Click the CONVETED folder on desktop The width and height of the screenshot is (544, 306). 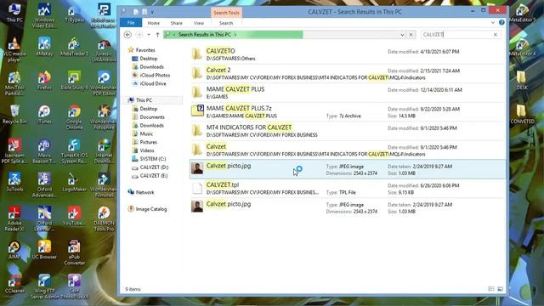pyautogui.click(x=522, y=115)
